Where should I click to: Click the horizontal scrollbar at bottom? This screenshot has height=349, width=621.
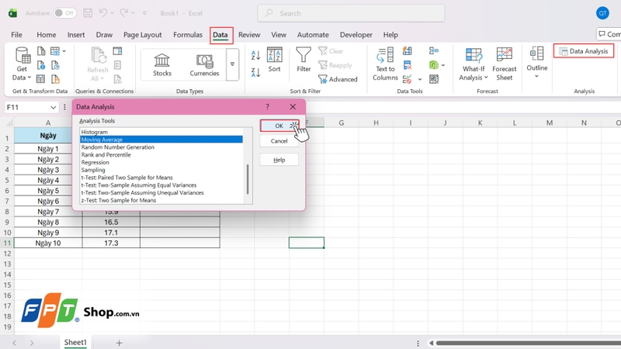click(528, 343)
